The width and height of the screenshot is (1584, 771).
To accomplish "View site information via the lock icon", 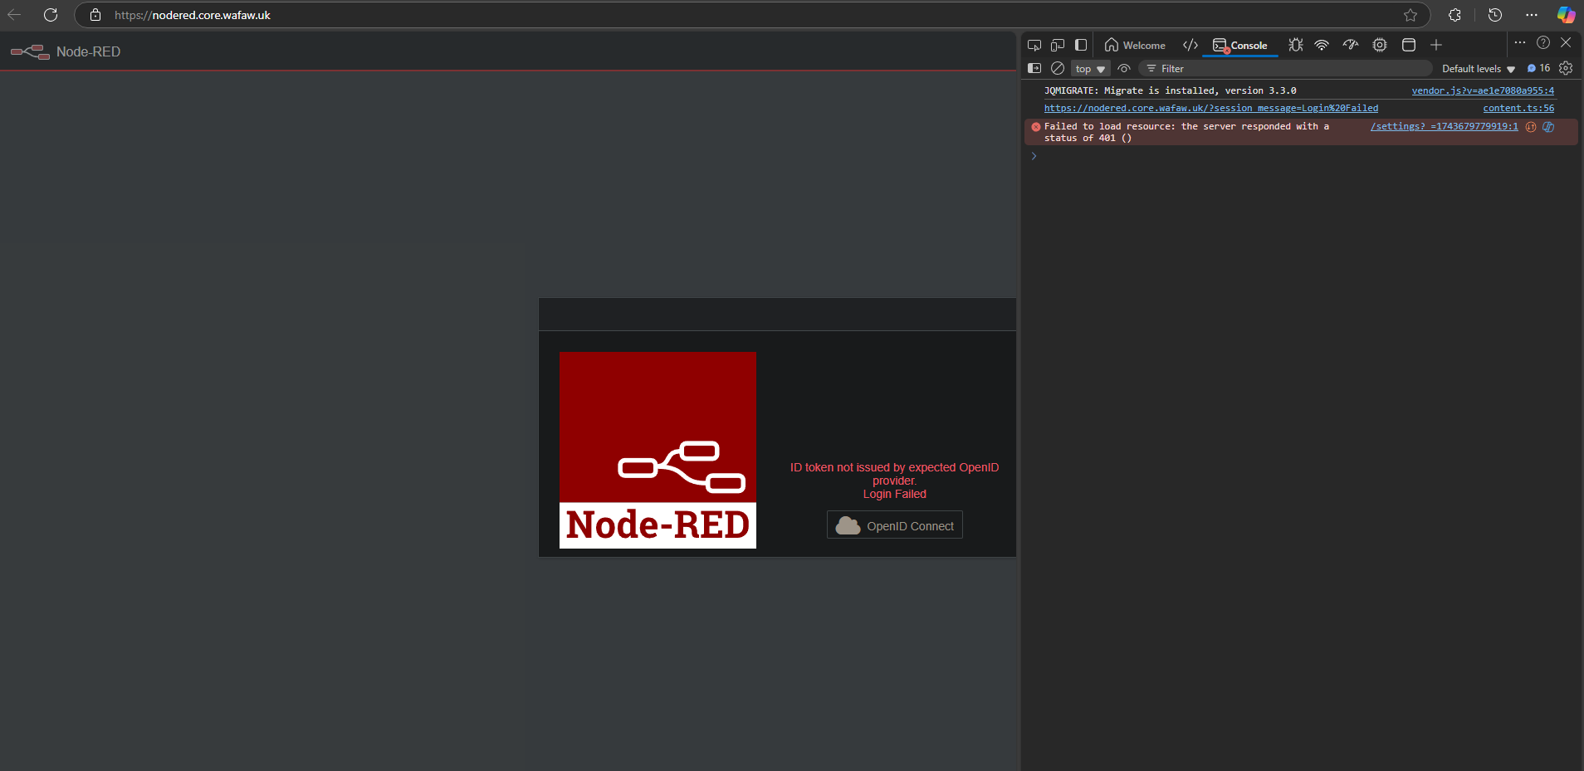I will point(95,15).
